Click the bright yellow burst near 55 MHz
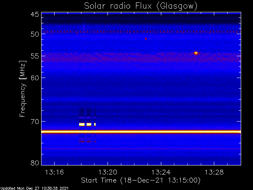The image size is (253, 190). tap(196, 53)
